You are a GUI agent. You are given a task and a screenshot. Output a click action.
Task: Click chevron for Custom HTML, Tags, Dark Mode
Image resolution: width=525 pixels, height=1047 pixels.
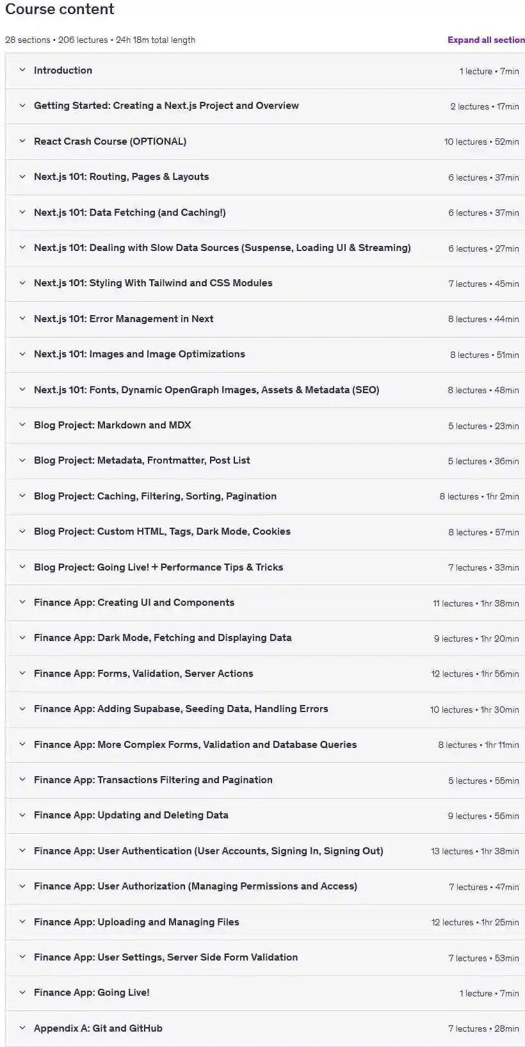click(x=22, y=532)
